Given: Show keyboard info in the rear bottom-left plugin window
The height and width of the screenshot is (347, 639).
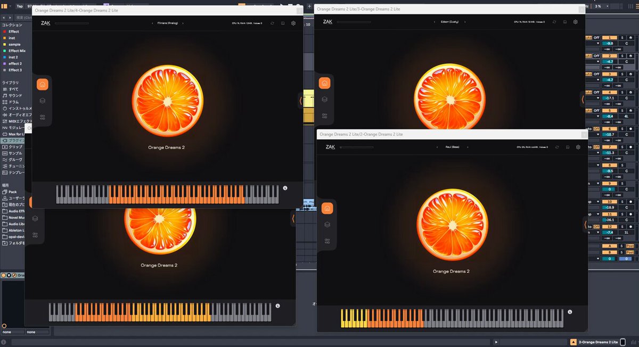Looking at the screenshot, I should pyautogui.click(x=277, y=306).
